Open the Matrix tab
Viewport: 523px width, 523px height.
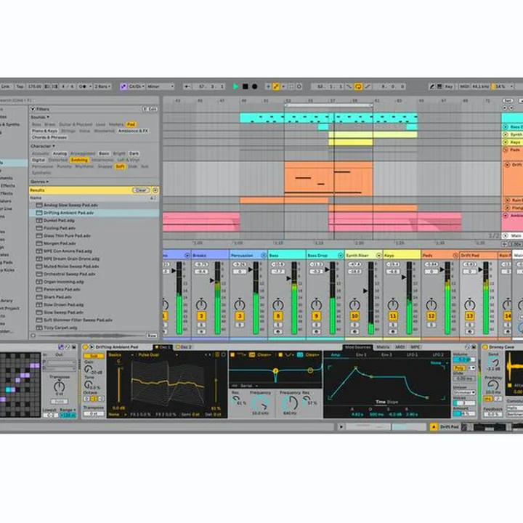coord(383,347)
